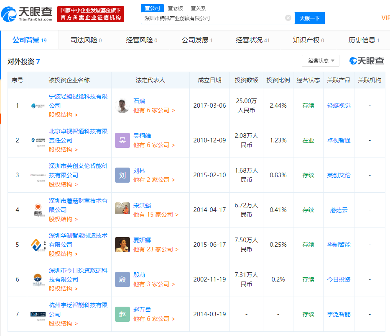Click the red 国家中小企业发展基金旗下 banner
Screen dimensions: 390x336
click(91, 14)
